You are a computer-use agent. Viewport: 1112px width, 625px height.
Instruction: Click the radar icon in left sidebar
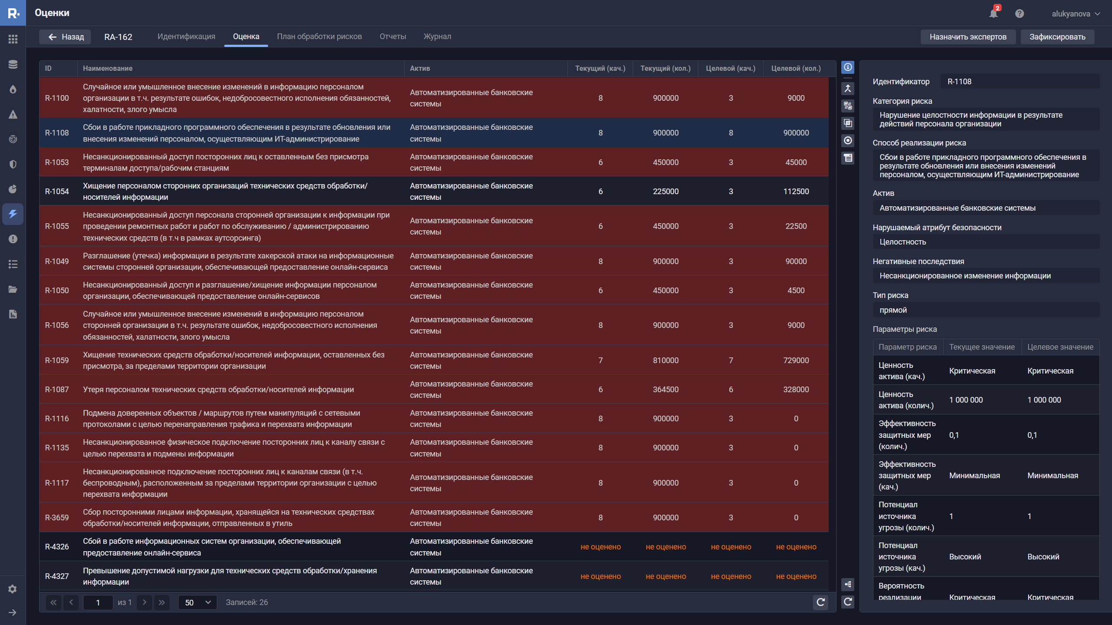point(13,139)
